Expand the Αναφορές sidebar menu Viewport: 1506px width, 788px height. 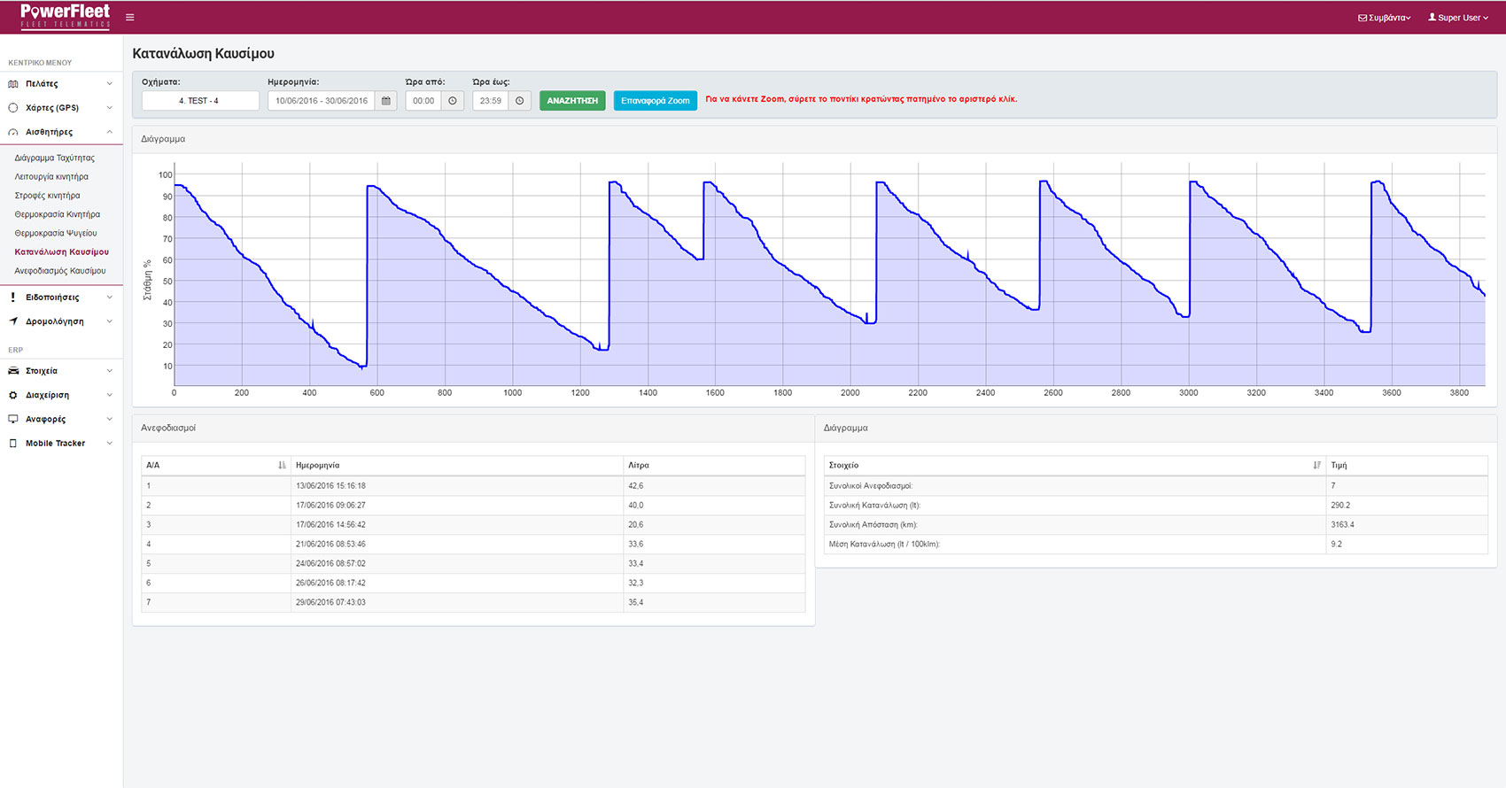(x=60, y=420)
